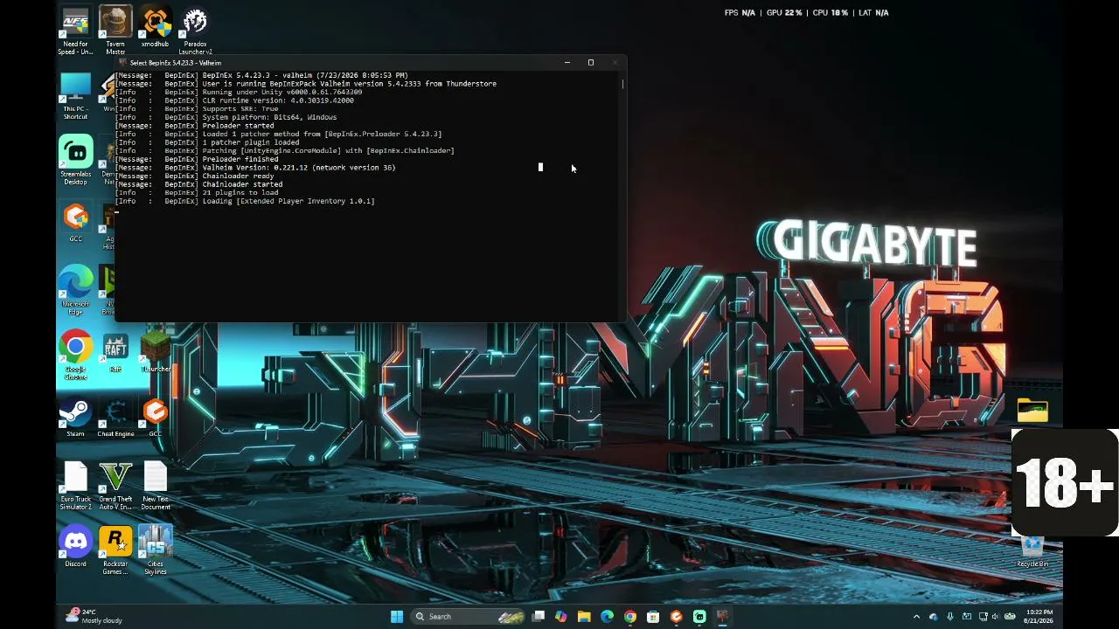This screenshot has width=1119, height=629.
Task: Open the GCC shortcut below Streamlabs Desktop
Action: 75,223
